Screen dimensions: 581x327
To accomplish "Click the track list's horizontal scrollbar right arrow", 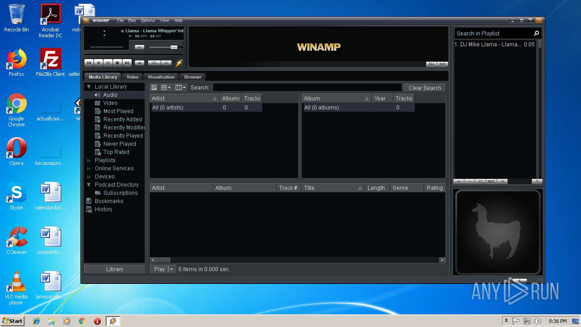I will click(442, 260).
